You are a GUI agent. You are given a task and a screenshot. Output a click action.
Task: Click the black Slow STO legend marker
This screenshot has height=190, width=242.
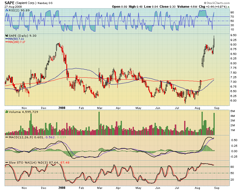pyautogui.click(x=7, y=162)
